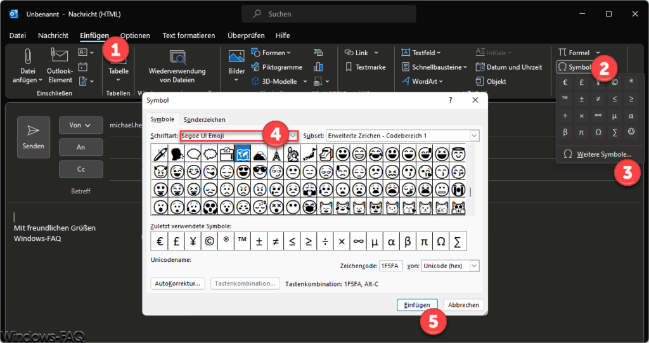Click the Cc recipient button
Screen dimensions: 649x343
click(x=80, y=169)
